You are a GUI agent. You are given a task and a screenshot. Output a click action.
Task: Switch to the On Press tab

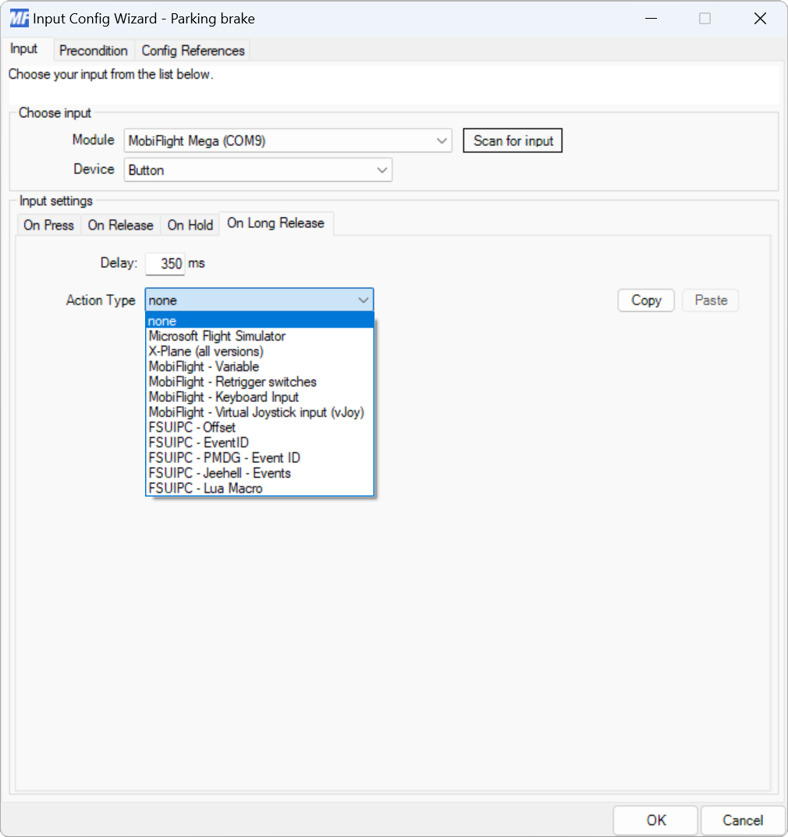click(48, 225)
